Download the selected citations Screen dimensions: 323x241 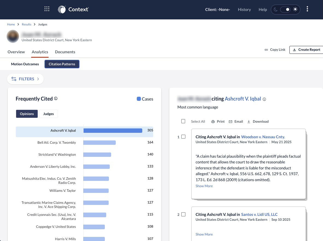pos(258,122)
